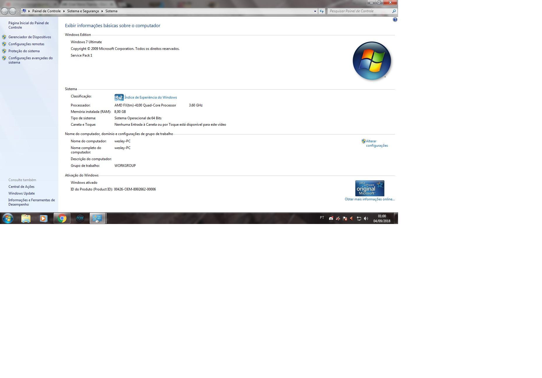Click the WORKGROUP value
This screenshot has width=542, height=378.
tap(125, 166)
